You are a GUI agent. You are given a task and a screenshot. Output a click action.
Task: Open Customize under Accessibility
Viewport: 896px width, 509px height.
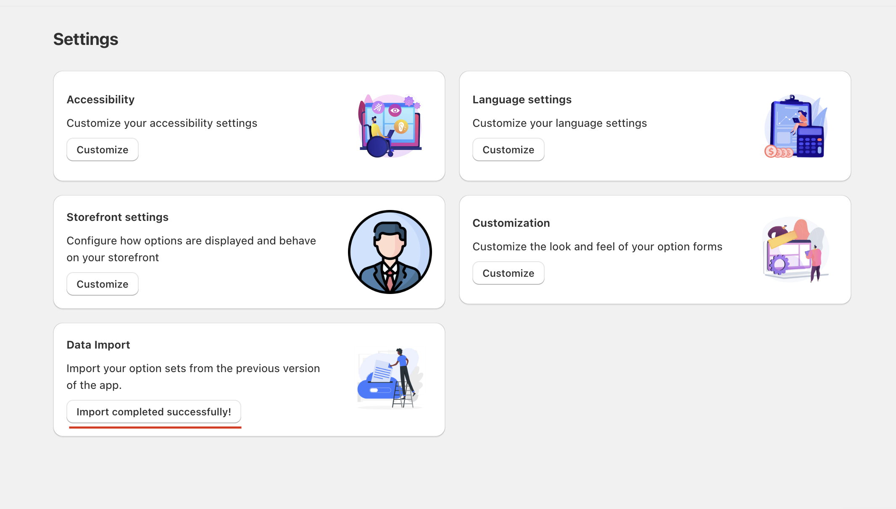click(102, 150)
